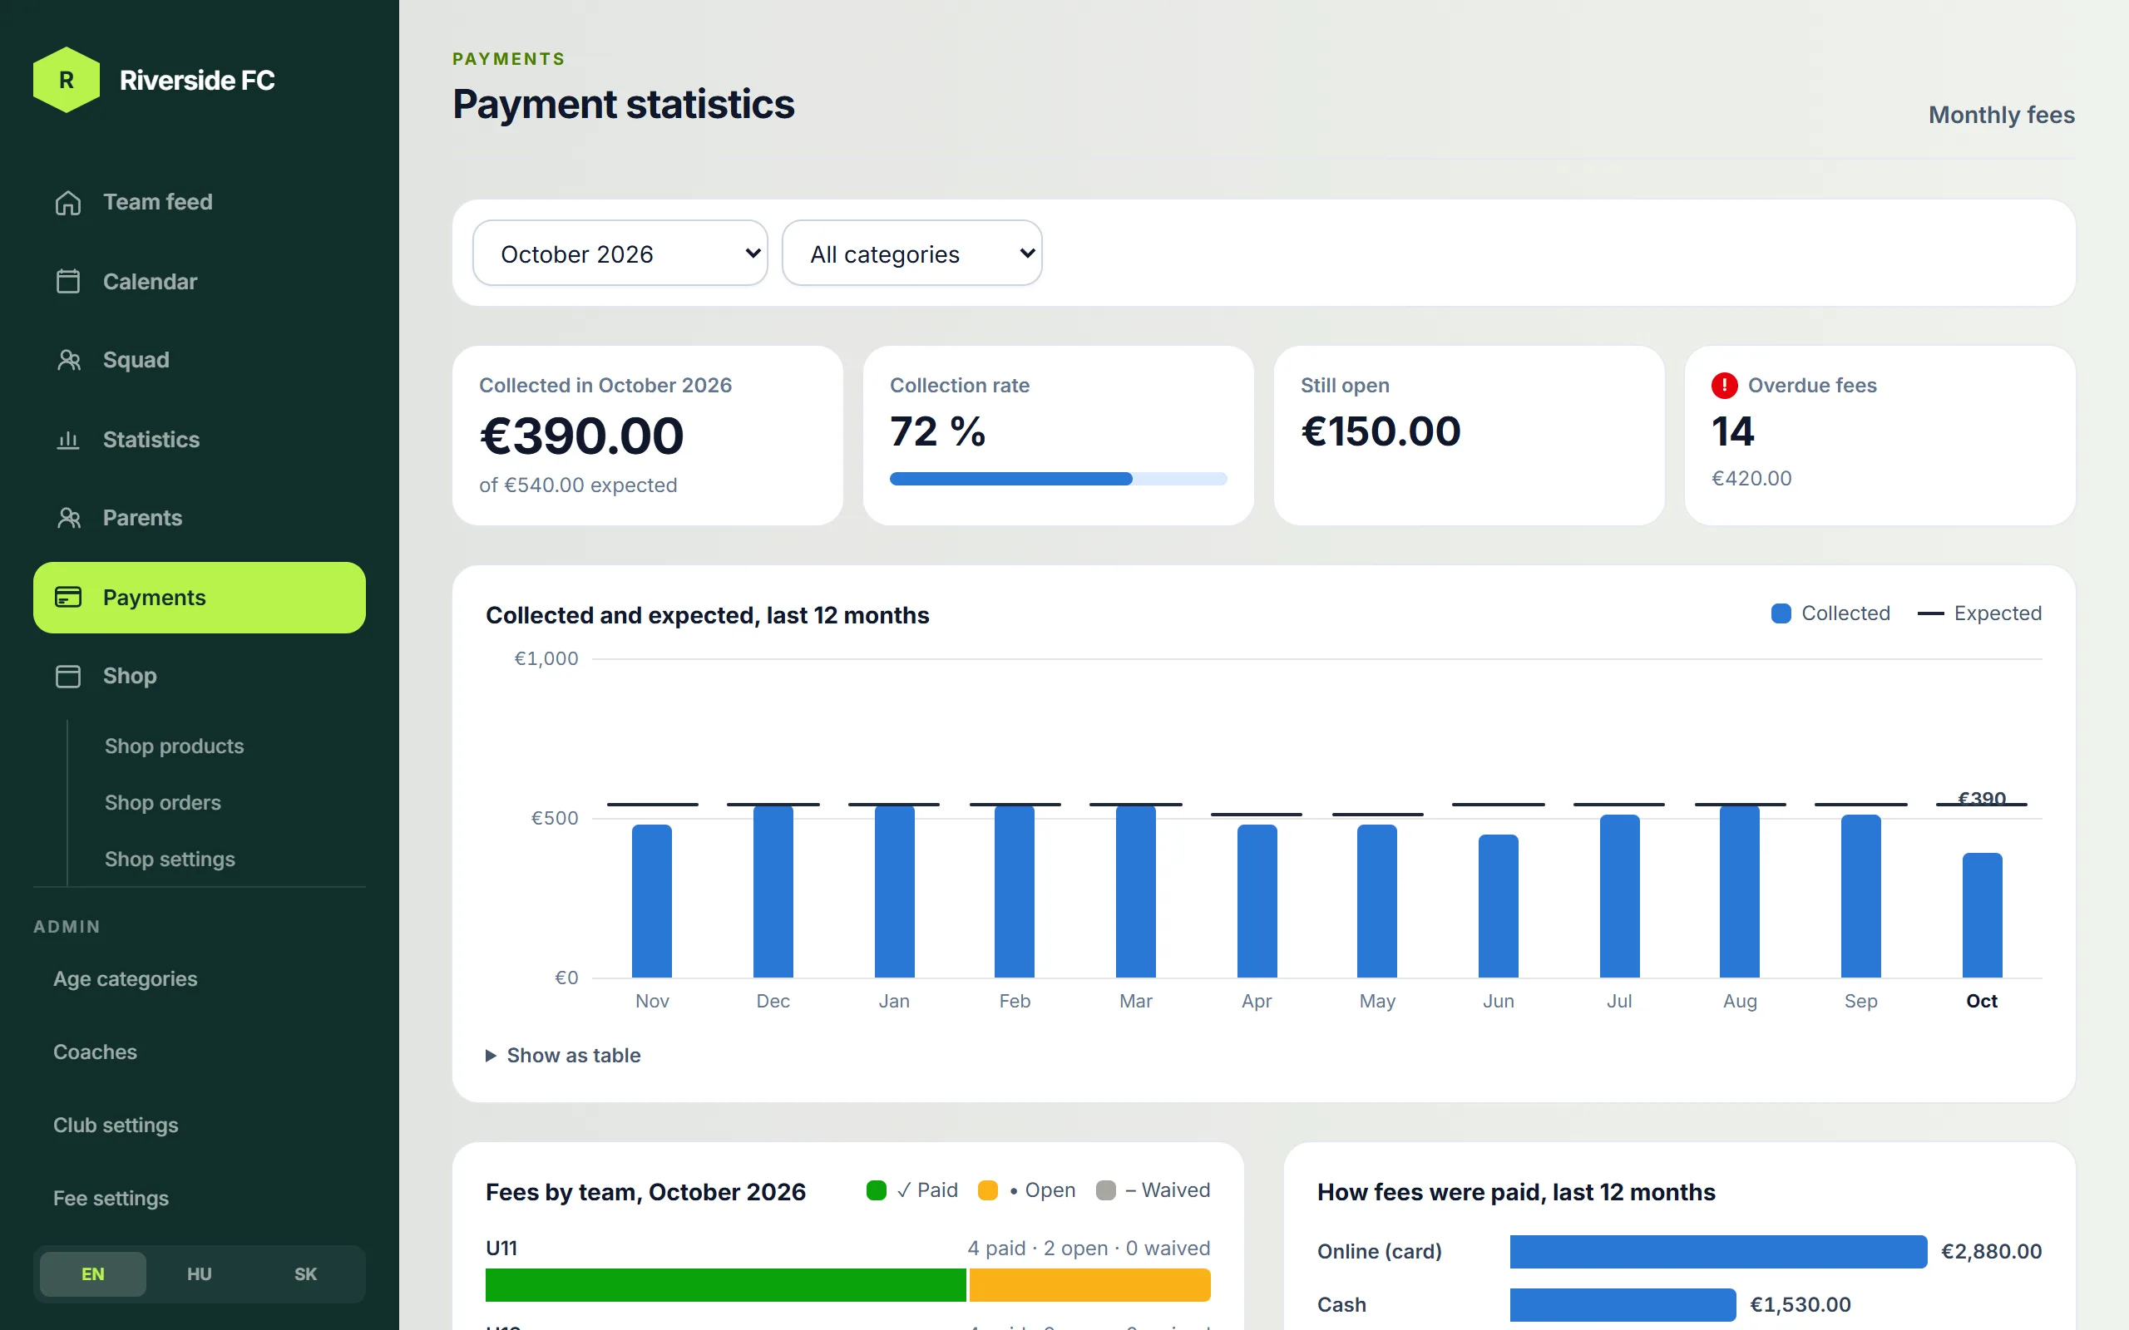The image size is (2129, 1330).
Task: Click the 72 % collection rate value
Action: point(938,431)
